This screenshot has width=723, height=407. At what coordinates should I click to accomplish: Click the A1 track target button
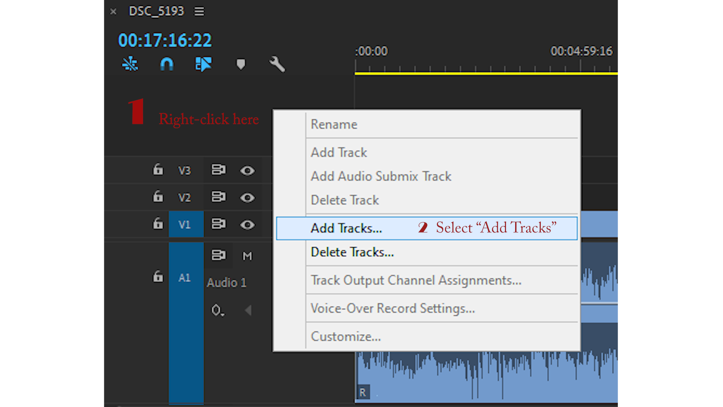(185, 278)
